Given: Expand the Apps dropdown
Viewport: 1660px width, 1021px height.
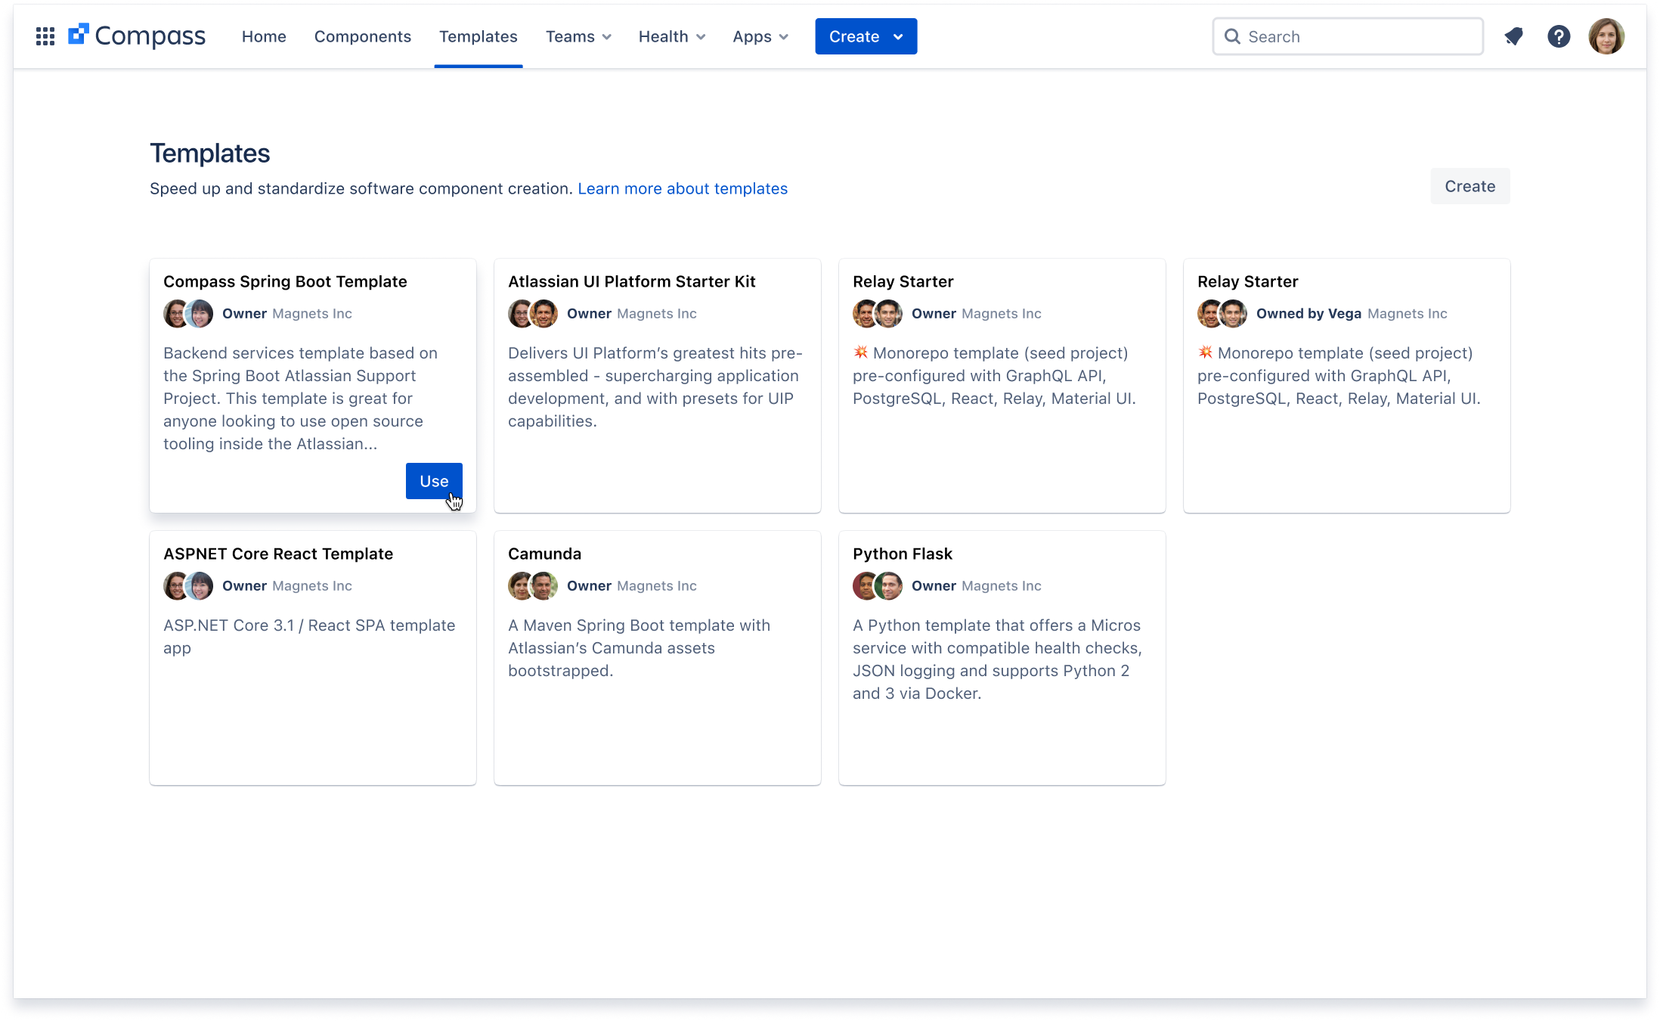Looking at the screenshot, I should pyautogui.click(x=760, y=36).
